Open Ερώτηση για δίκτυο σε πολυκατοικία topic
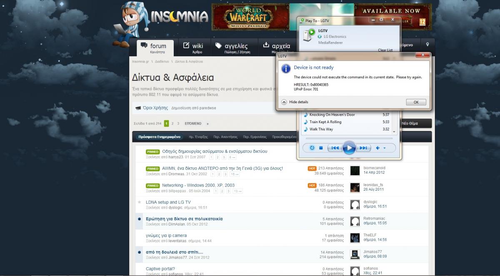The image size is (500, 276). [184, 219]
